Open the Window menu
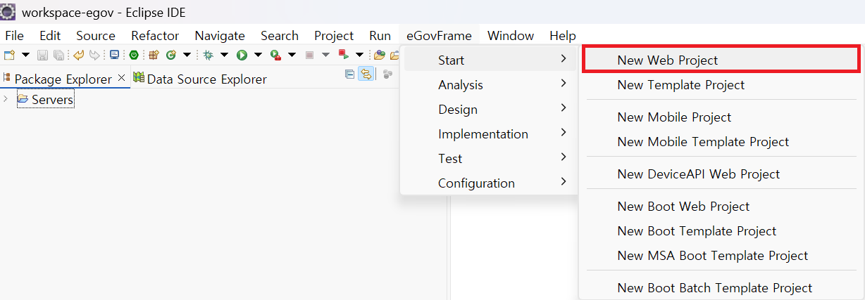 tap(510, 35)
